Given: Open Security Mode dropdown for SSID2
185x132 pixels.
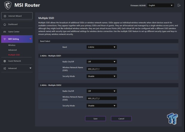Looking at the screenshot, I should click(x=102, y=106).
